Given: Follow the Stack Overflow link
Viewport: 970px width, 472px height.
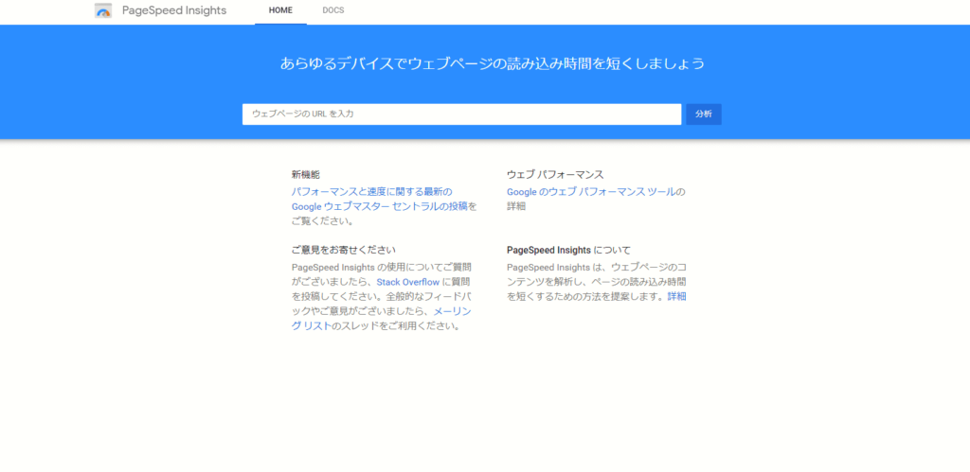Looking at the screenshot, I should pos(407,282).
